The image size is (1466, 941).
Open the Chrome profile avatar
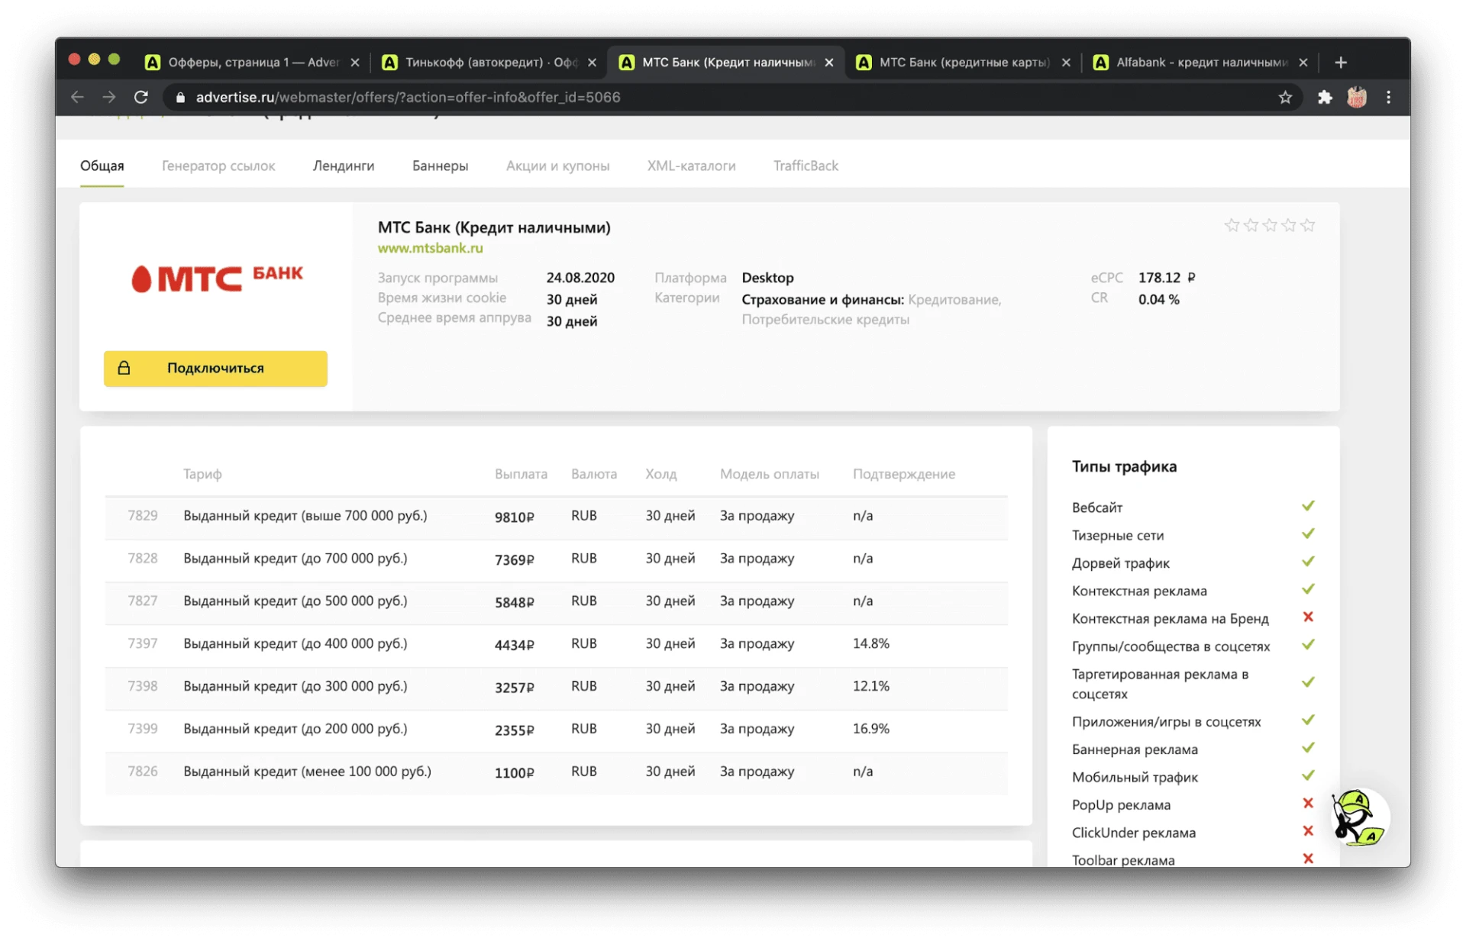pos(1357,97)
